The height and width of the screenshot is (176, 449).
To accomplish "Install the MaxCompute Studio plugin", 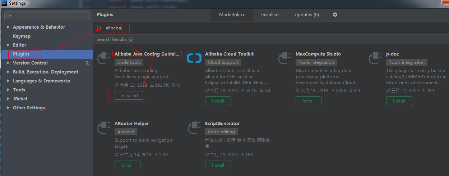I will (308, 101).
